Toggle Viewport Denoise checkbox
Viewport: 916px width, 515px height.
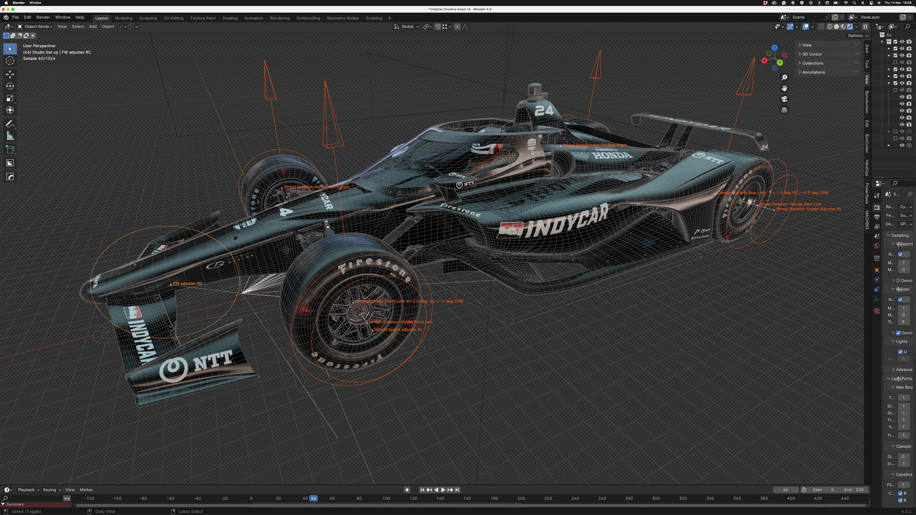[898, 281]
